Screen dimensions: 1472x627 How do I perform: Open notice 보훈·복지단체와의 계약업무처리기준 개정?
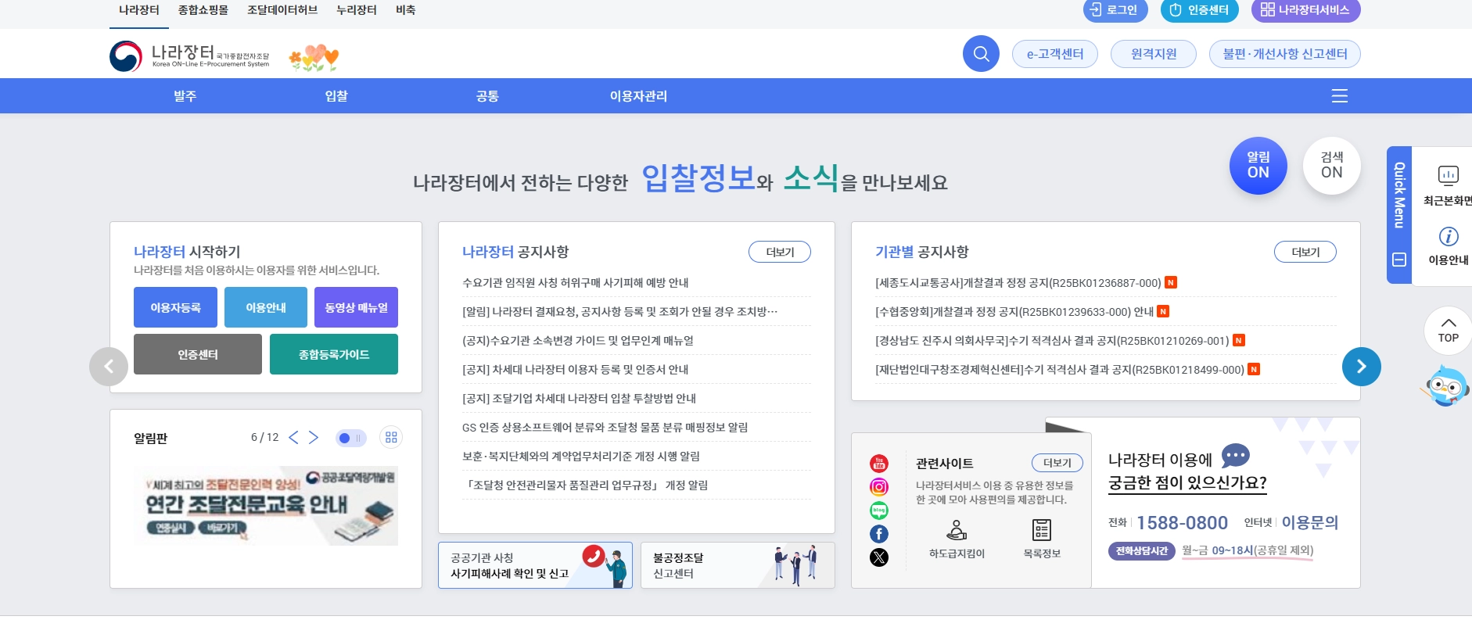click(x=581, y=457)
